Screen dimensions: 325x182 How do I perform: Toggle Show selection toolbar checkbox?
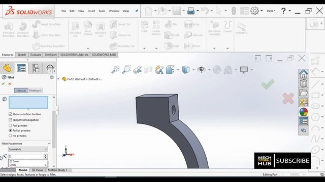point(10,114)
